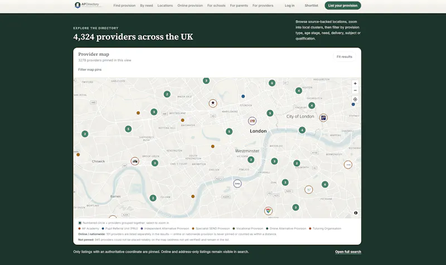Click orange SEND dot near Bayswater
Viewport: 446px width, 265px height.
pos(183,121)
